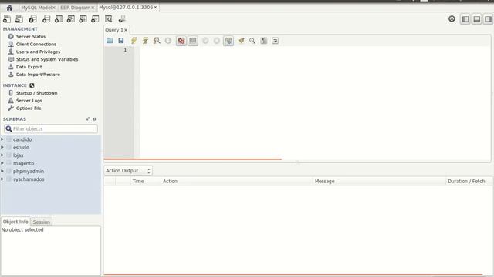This screenshot has width=494, height=277.
Task: Expand the syschamados schema
Action: point(2,179)
